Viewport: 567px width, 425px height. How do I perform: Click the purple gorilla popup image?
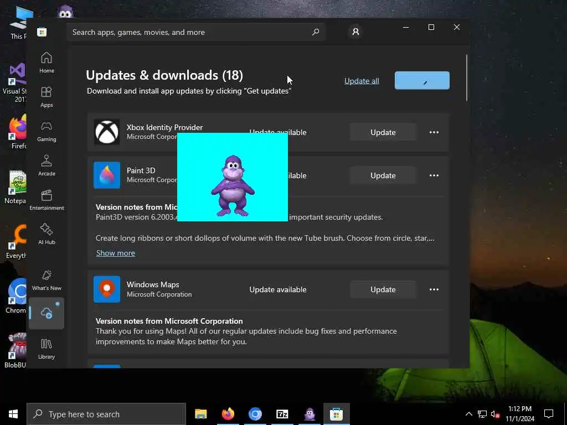[233, 177]
